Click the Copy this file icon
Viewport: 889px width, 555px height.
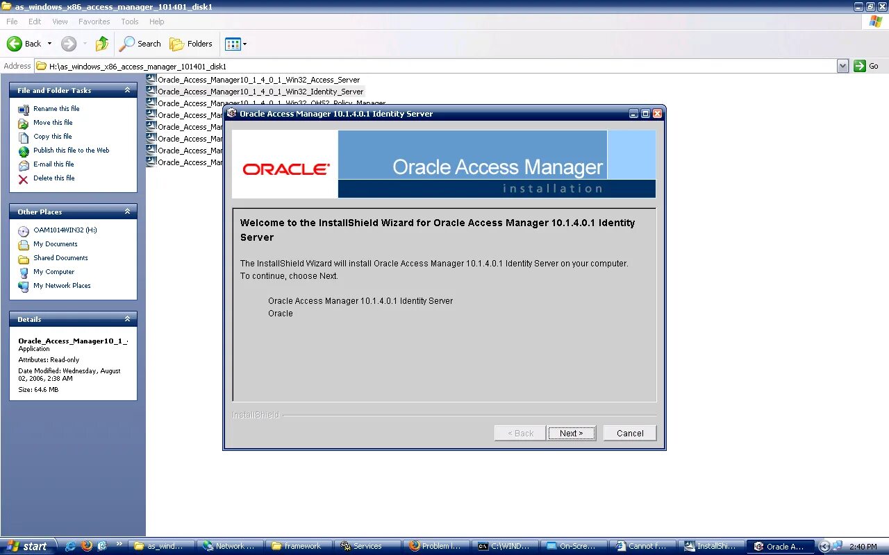(24, 137)
